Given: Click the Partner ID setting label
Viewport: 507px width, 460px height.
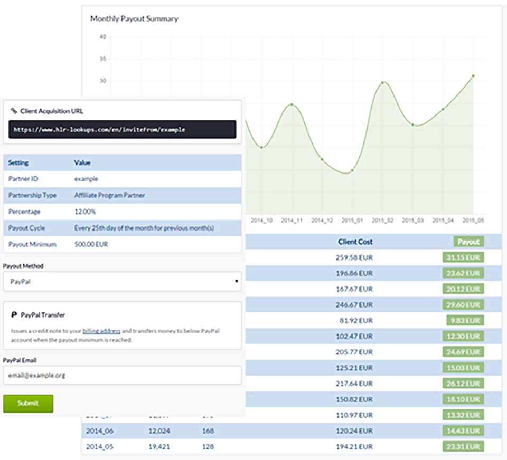Looking at the screenshot, I should pyautogui.click(x=23, y=179).
